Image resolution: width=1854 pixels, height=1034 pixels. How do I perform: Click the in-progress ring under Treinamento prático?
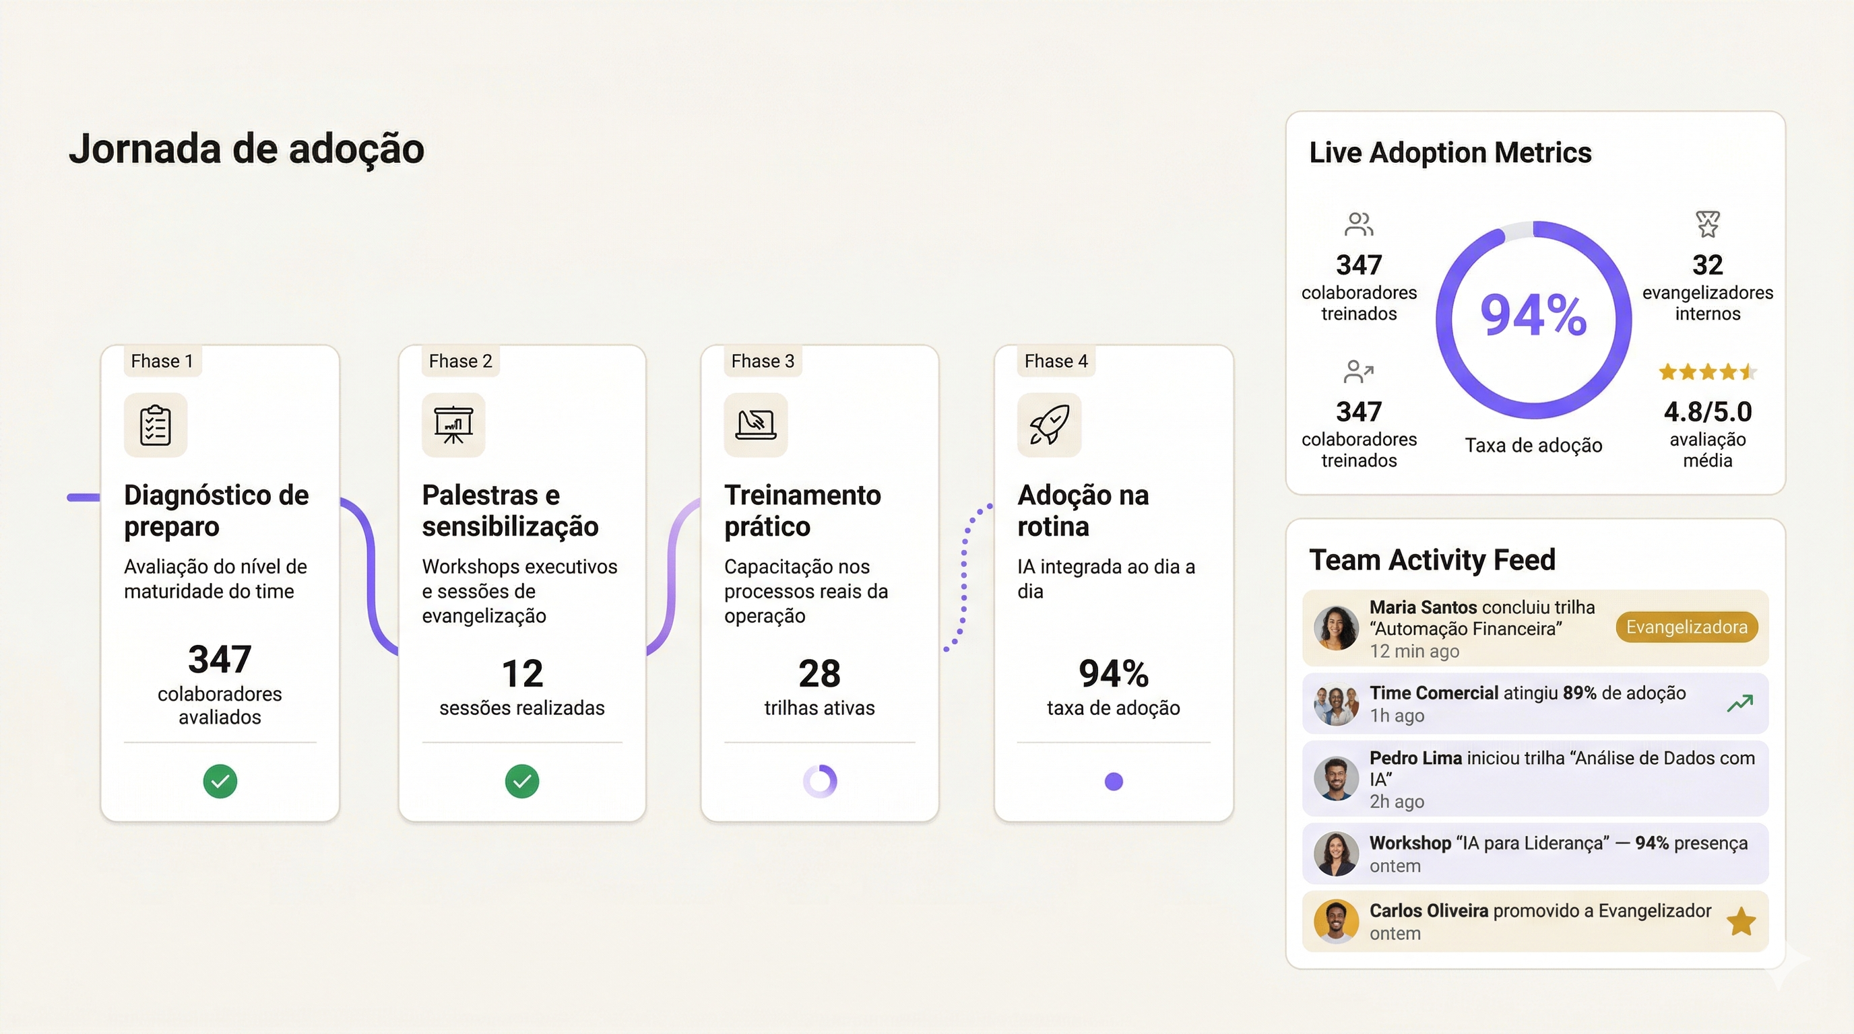pos(820,781)
